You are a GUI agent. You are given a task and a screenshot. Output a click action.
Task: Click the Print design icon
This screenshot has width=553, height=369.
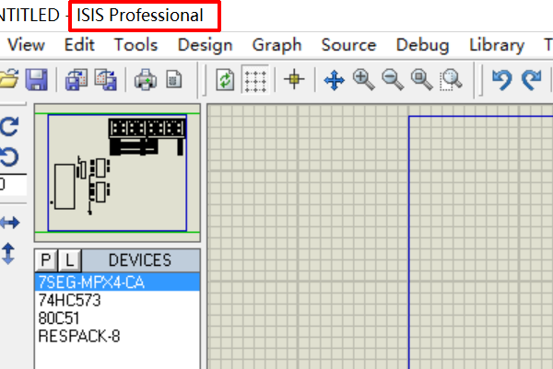[x=146, y=79]
